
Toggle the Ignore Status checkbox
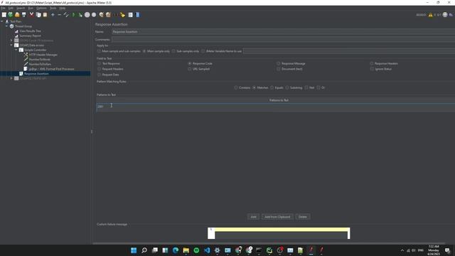(372, 69)
